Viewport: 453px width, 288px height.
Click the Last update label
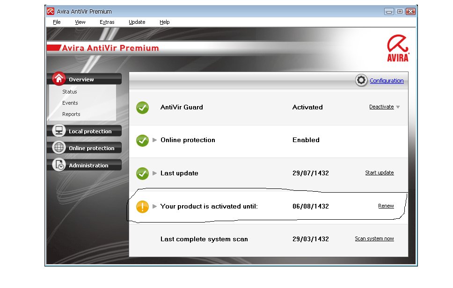(x=179, y=173)
